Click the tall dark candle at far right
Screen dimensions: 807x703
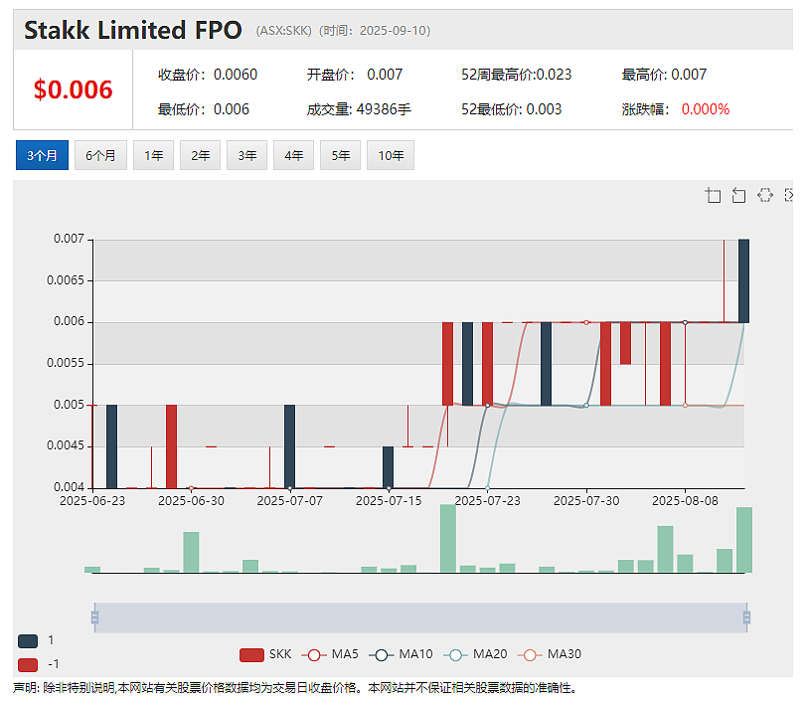click(x=743, y=280)
